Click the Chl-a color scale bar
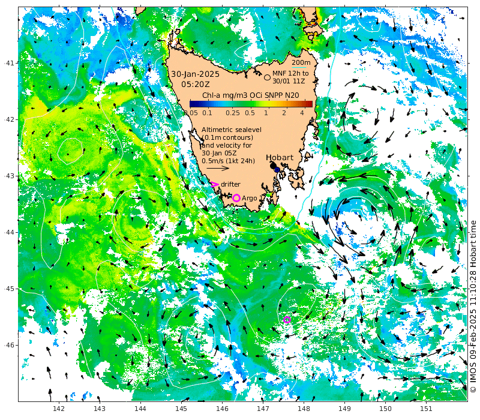Viewport: 480px width, 420px height. coord(251,104)
